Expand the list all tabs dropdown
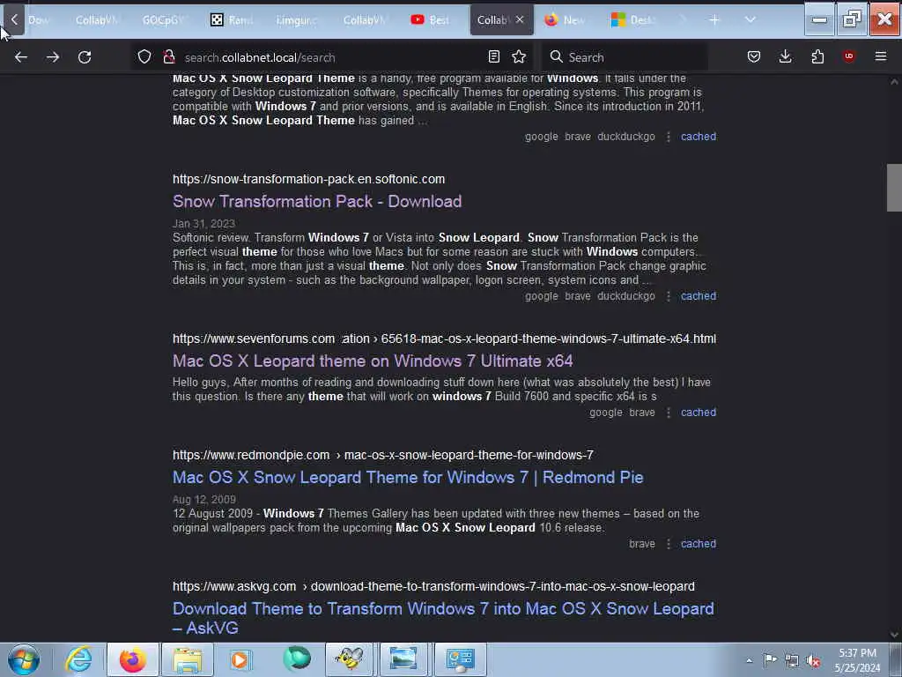 coord(750,19)
